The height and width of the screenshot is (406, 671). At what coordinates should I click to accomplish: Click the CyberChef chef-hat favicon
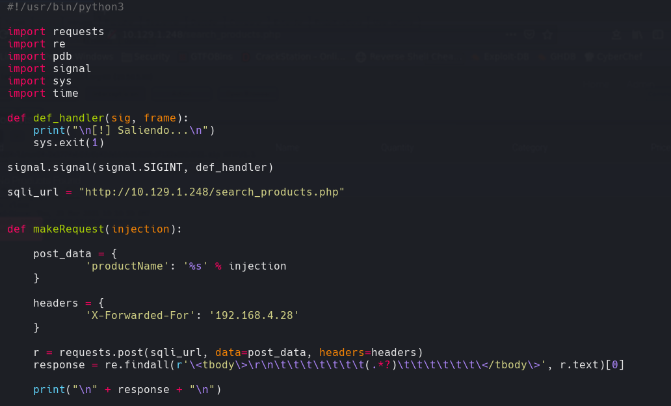coord(590,57)
